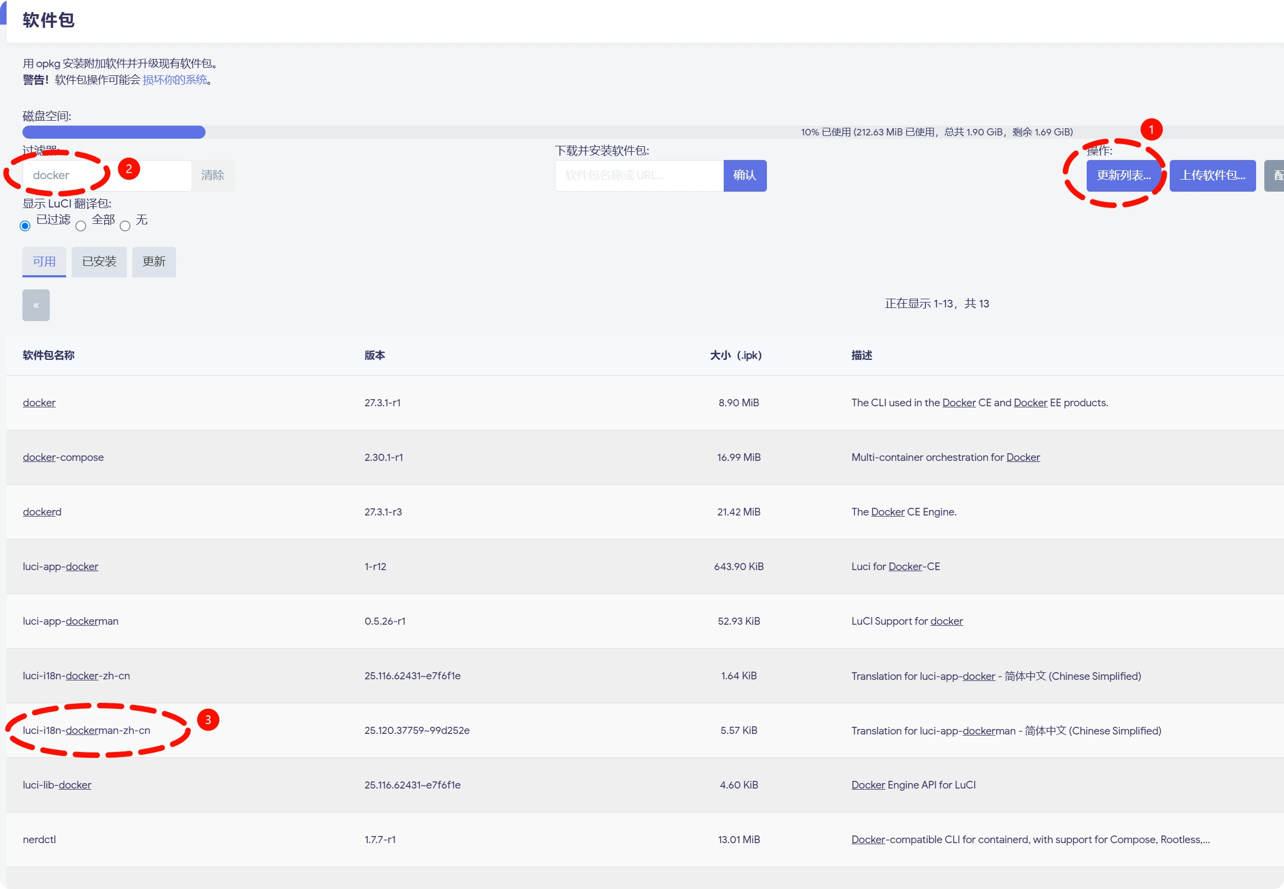This screenshot has height=889, width=1284.
Task: Click the 描述 column header
Action: (861, 355)
